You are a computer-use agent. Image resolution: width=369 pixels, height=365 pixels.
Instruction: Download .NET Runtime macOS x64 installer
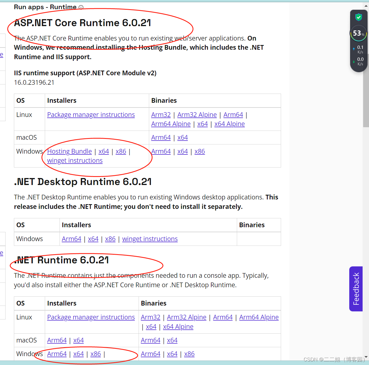[x=78, y=340]
